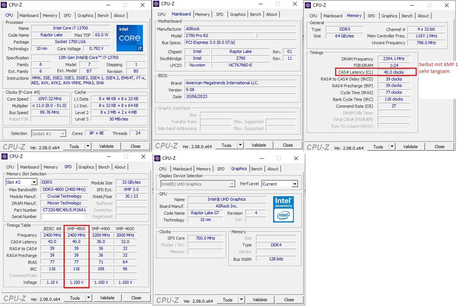The image size is (458, 308).
Task: Click the CT32G48C40U5.M16A1 part number
Action: [x=64, y=210]
